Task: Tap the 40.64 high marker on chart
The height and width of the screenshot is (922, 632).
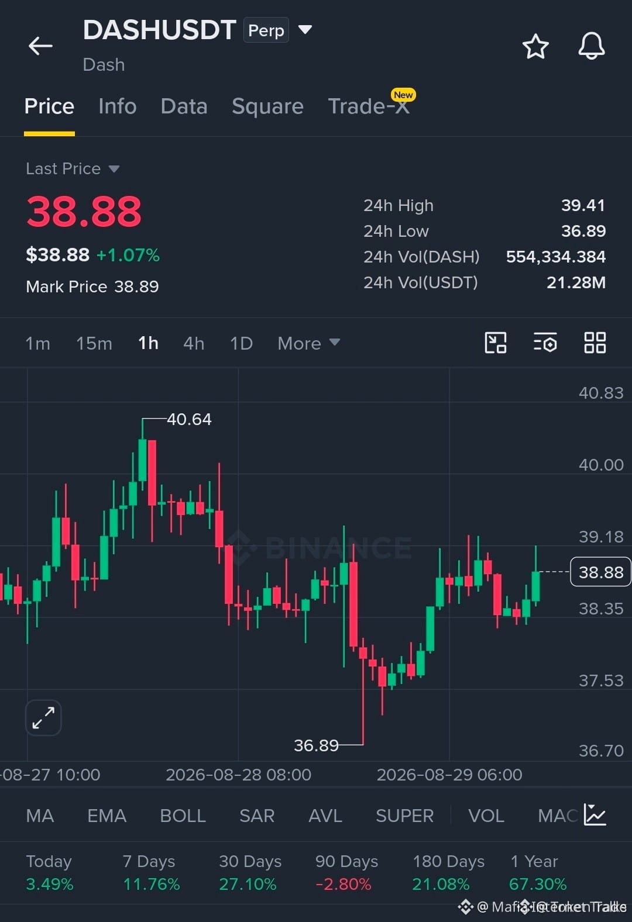Action: (189, 419)
